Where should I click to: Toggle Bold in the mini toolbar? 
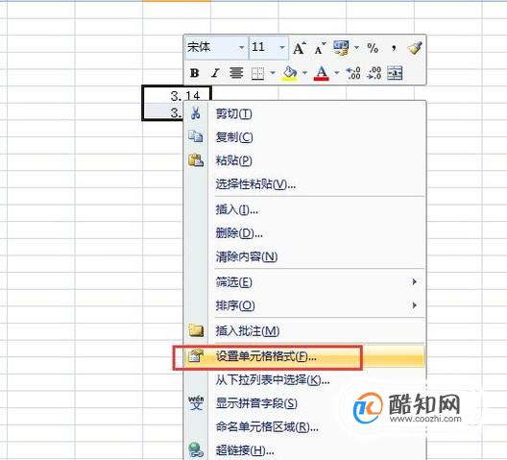click(194, 73)
